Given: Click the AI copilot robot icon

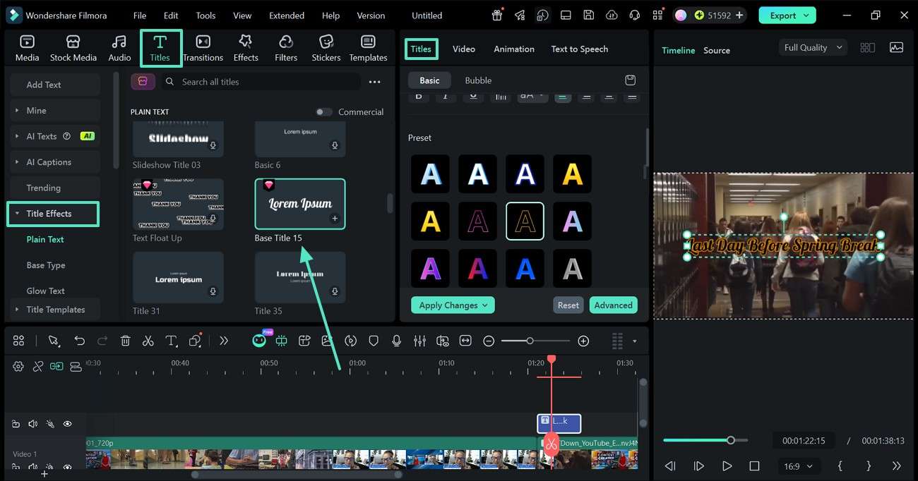Looking at the screenshot, I should 259,341.
